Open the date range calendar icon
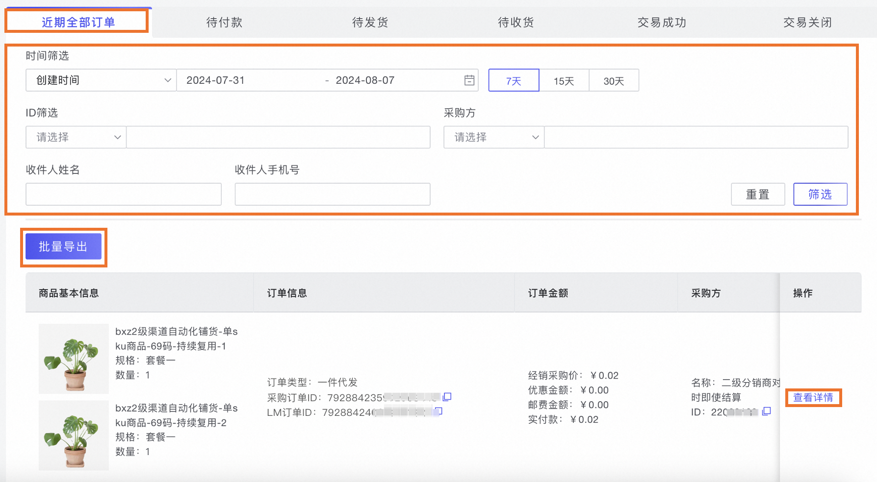This screenshot has width=877, height=482. click(x=469, y=80)
